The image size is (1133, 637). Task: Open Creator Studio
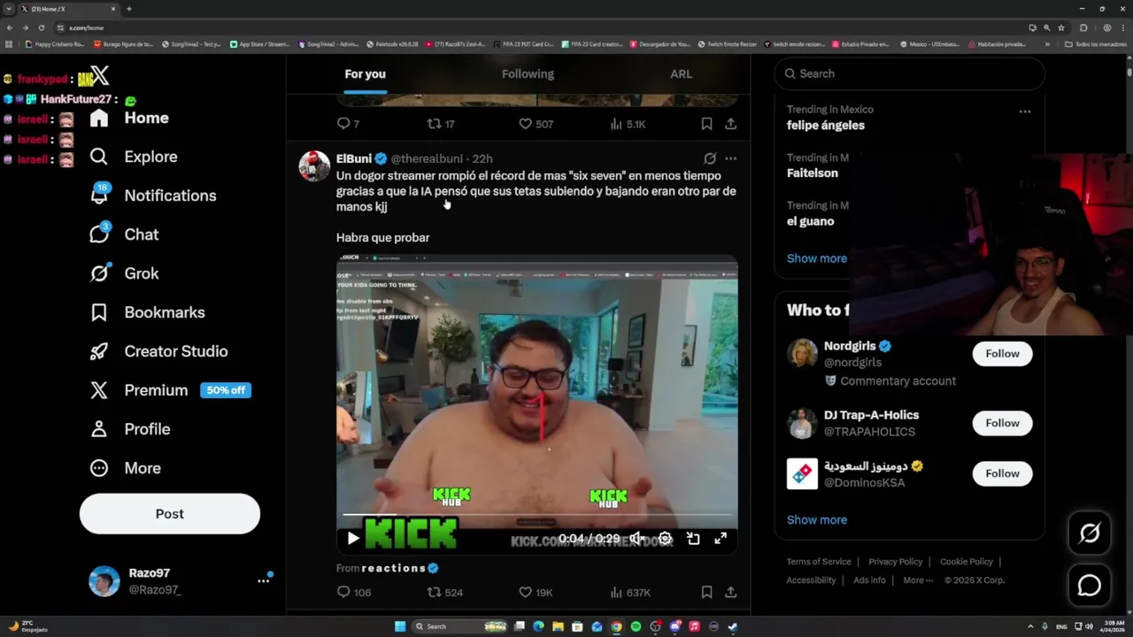tap(158, 351)
